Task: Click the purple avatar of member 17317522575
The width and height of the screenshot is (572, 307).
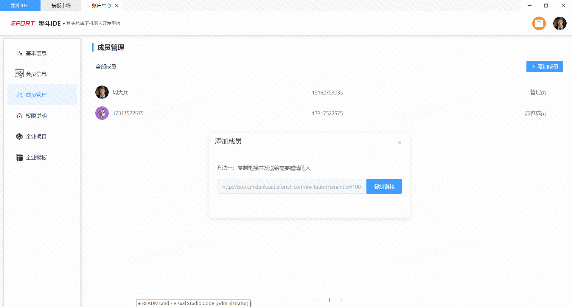Action: point(102,113)
